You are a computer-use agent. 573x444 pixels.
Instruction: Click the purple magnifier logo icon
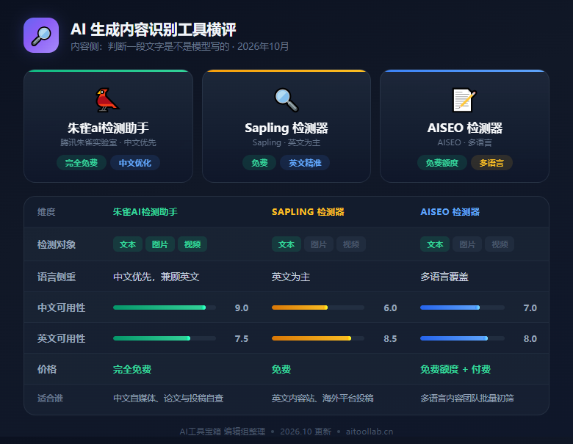click(41, 35)
